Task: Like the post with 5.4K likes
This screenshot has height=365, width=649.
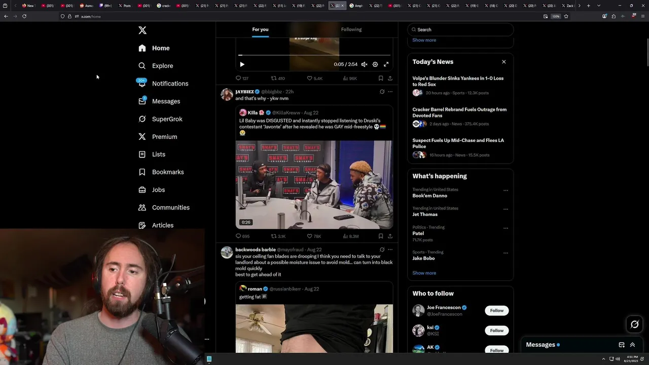Action: click(x=314, y=79)
